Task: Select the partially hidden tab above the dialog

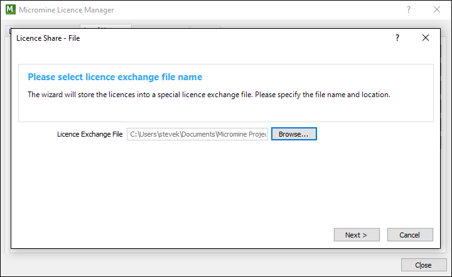Action: (x=105, y=26)
